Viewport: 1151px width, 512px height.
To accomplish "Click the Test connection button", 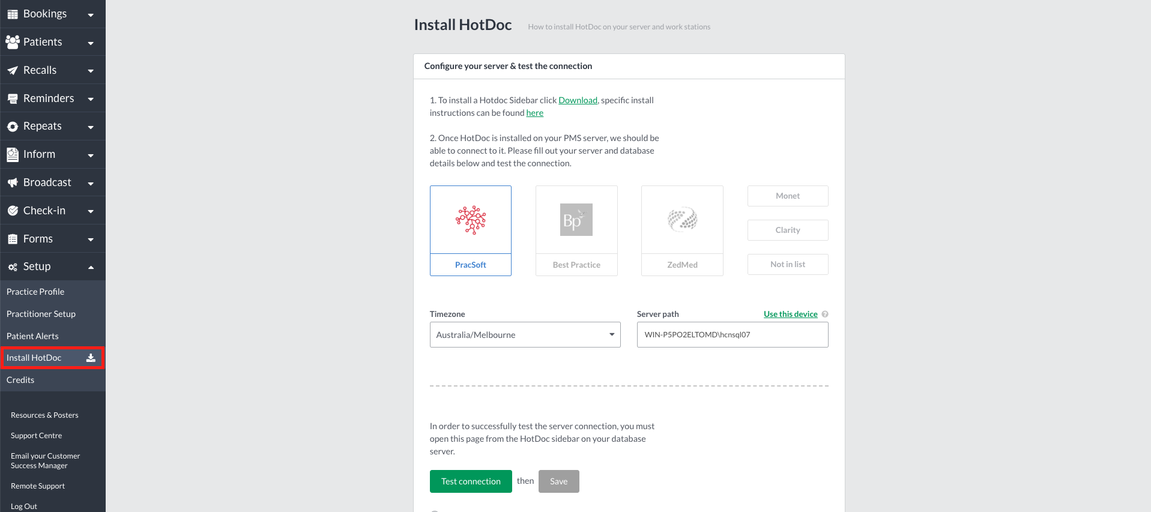I will (471, 481).
